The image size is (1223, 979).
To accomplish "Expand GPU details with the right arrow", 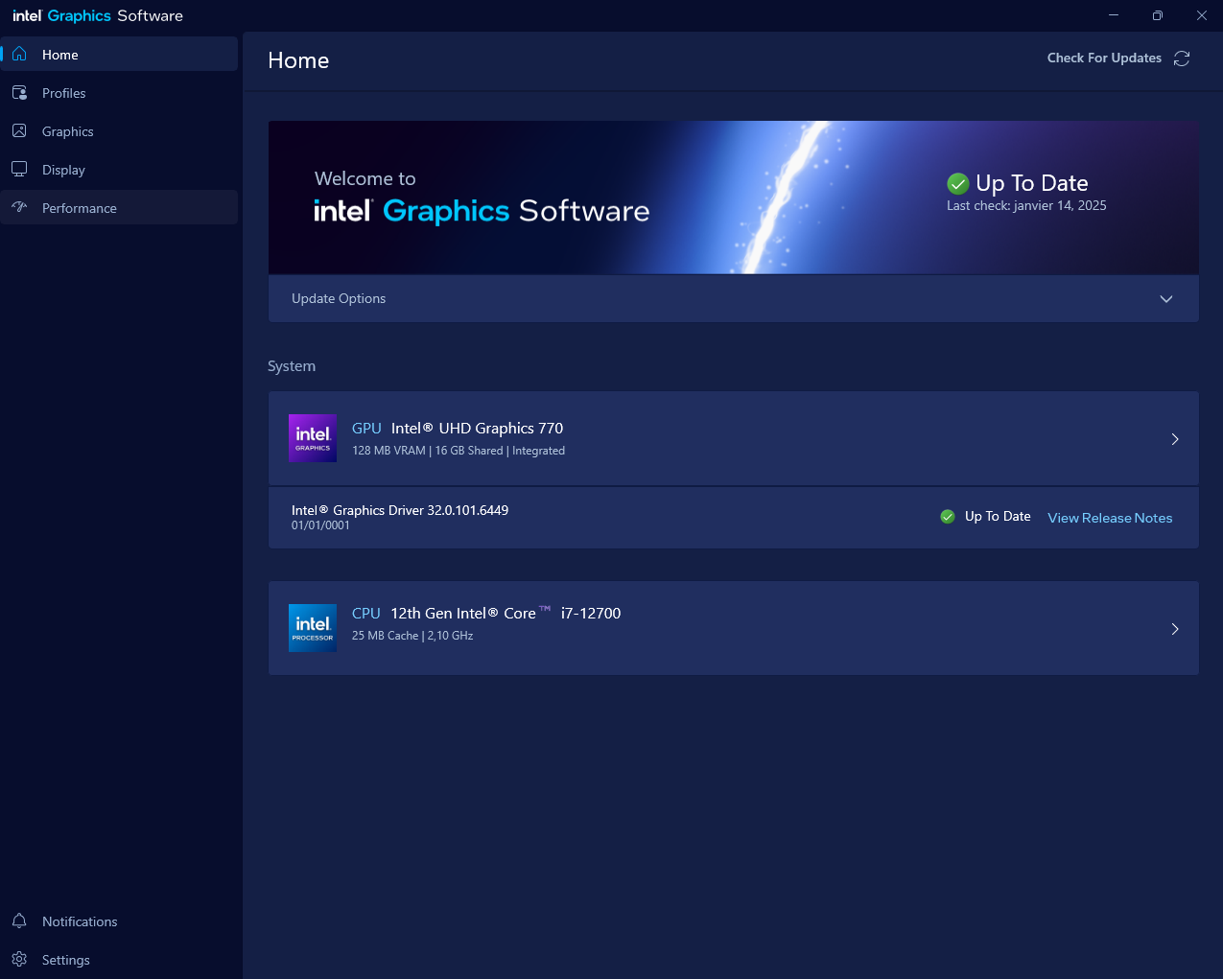I will [1175, 439].
